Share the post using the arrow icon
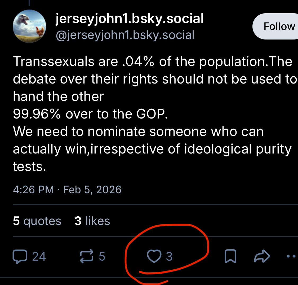This screenshot has width=298, height=285. [262, 256]
